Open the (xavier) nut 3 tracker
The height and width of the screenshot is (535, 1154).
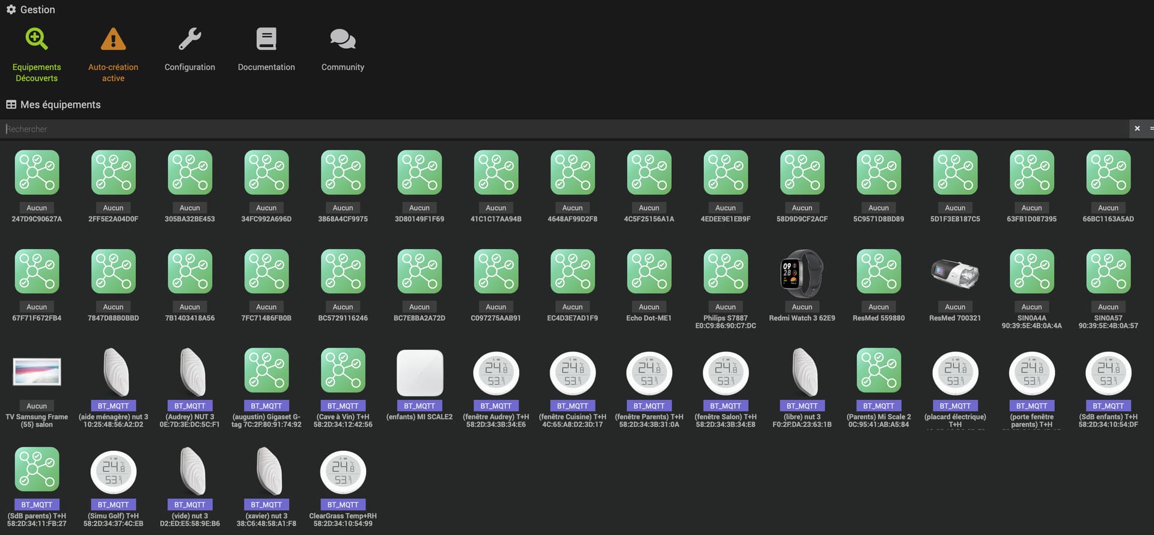266,472
